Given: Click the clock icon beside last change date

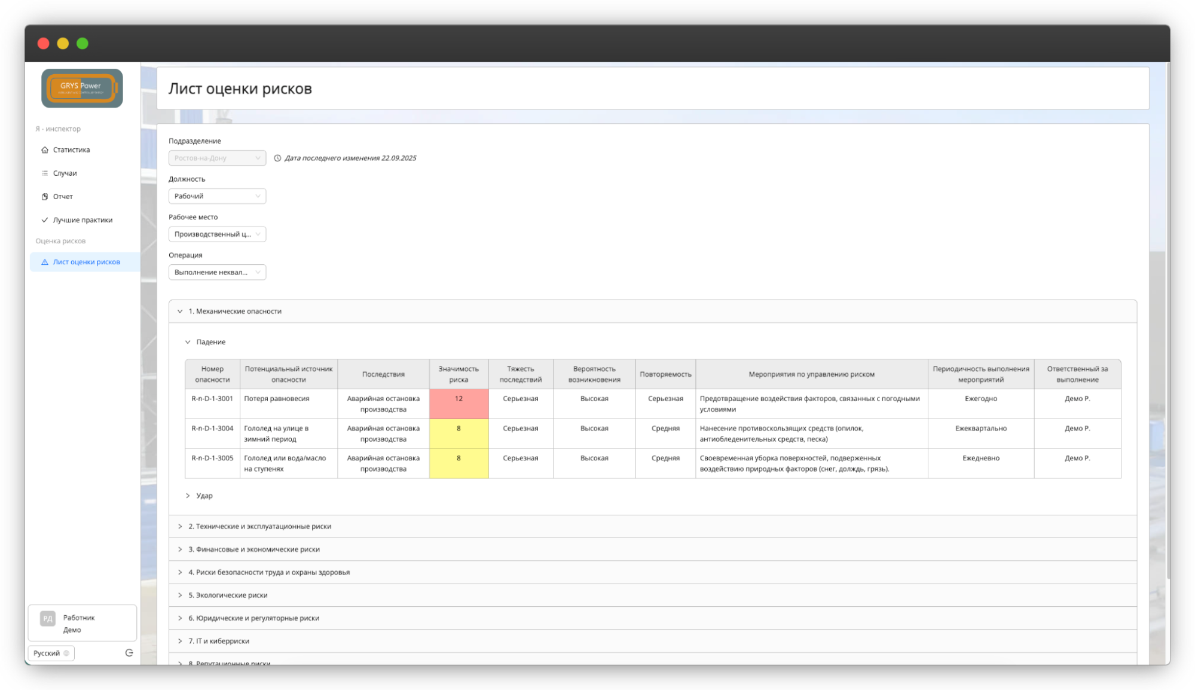Looking at the screenshot, I should pos(277,158).
